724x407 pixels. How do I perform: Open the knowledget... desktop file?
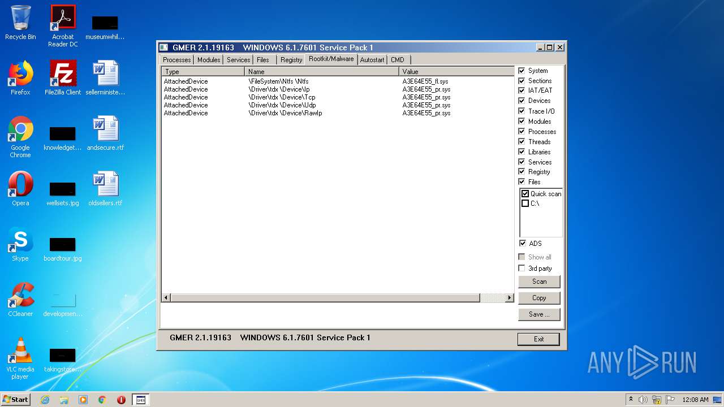(63, 137)
